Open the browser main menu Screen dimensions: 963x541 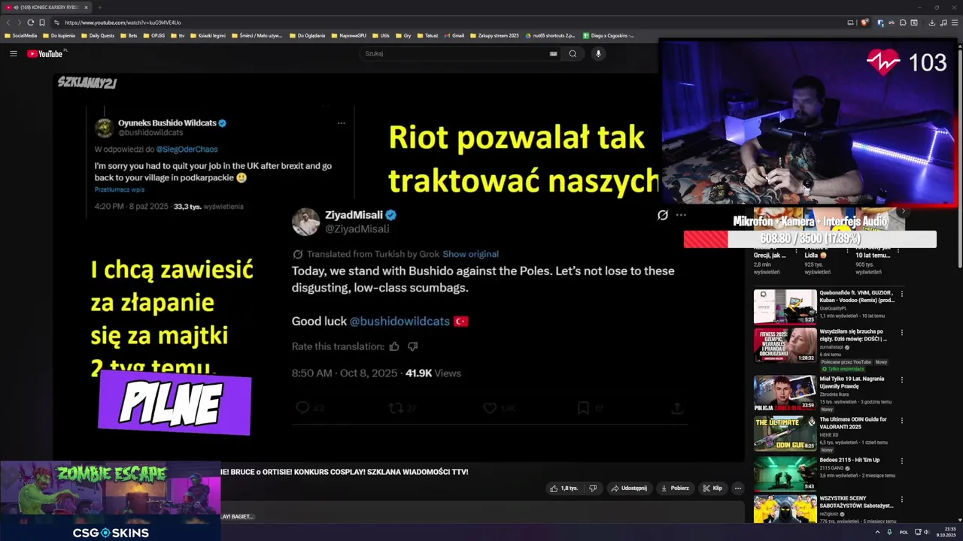coord(954,23)
